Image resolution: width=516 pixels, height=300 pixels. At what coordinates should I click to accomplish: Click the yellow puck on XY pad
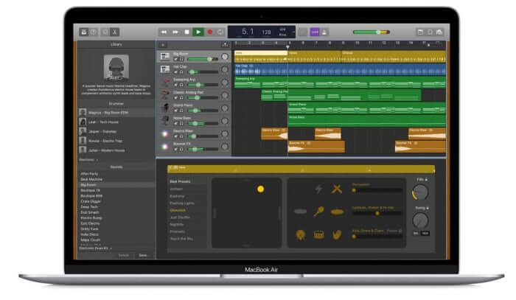tap(261, 189)
